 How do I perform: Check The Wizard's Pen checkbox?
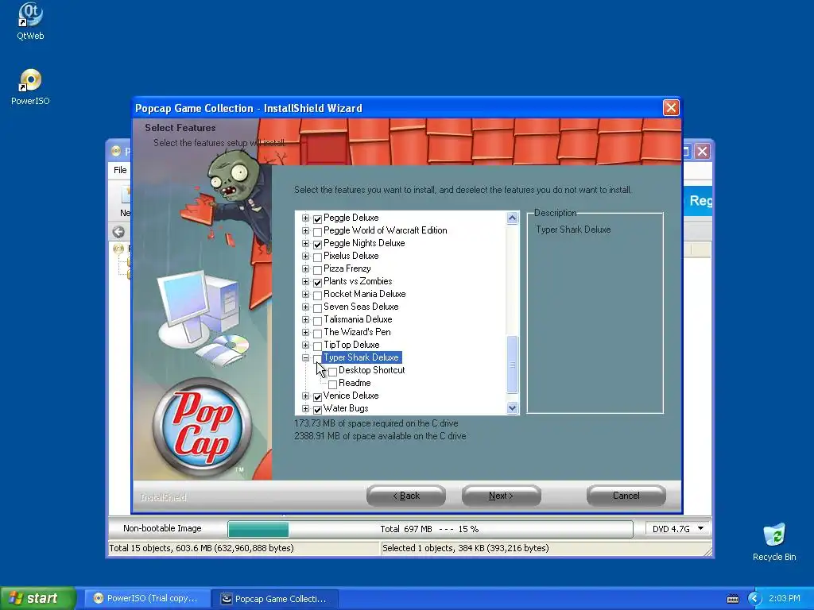click(x=318, y=333)
